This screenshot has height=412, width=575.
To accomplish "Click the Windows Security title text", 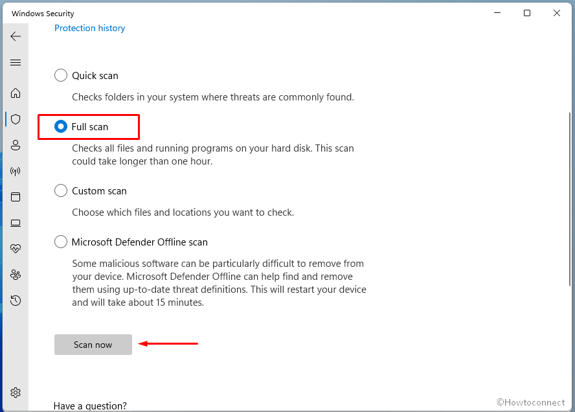I will click(43, 14).
